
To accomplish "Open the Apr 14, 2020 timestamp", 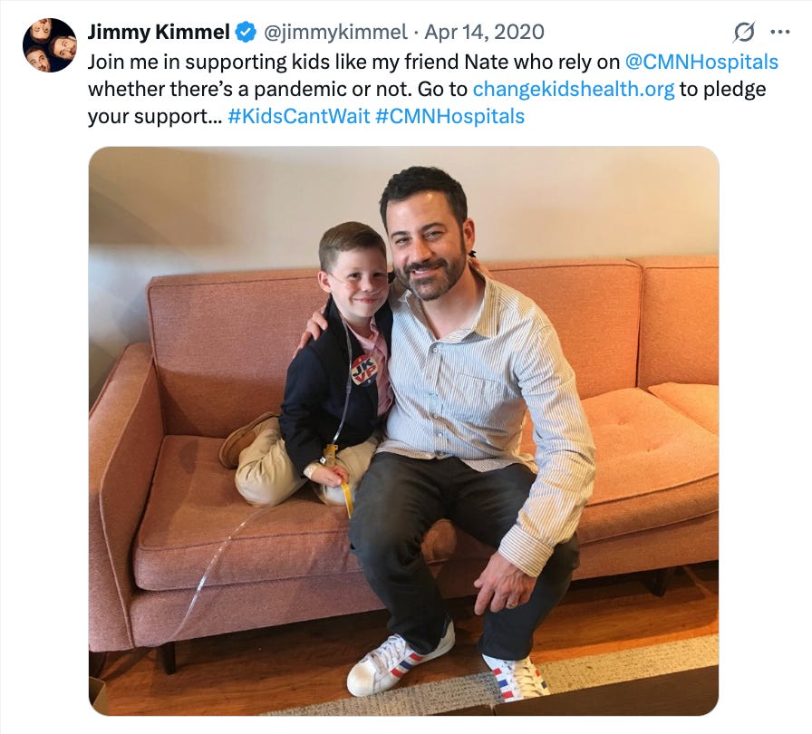I will pos(484,32).
